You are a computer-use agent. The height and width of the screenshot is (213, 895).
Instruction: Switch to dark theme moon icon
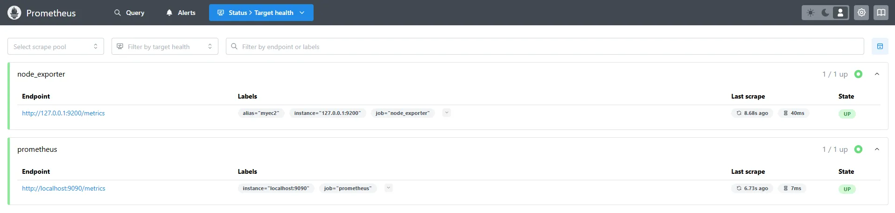click(x=825, y=13)
